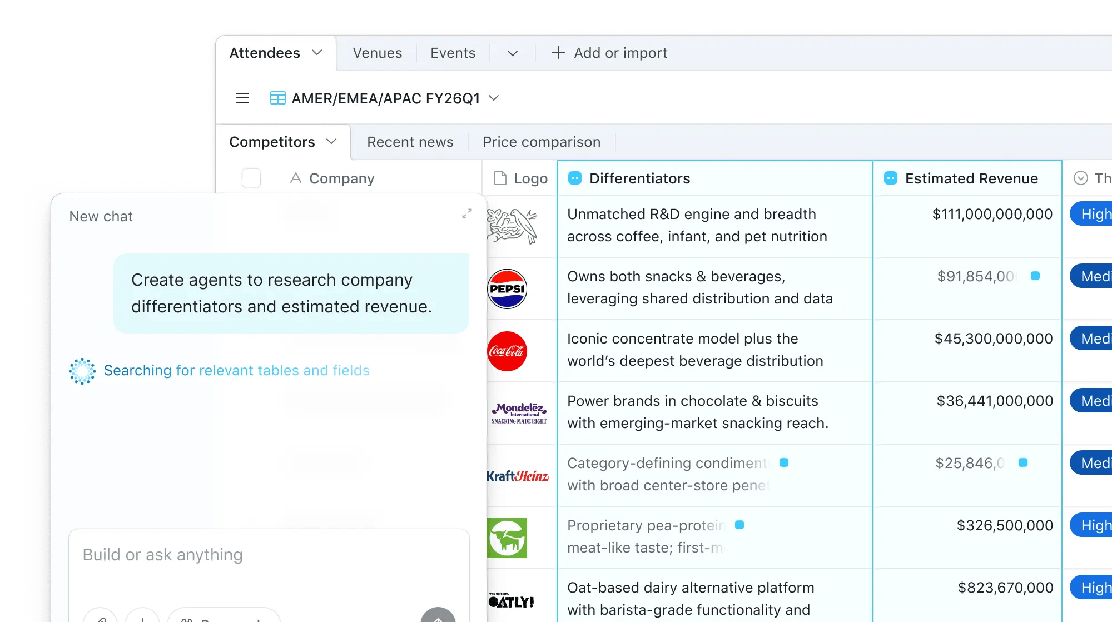The image size is (1112, 622).
Task: Click the High pill in the Oatly row
Action: point(1091,588)
